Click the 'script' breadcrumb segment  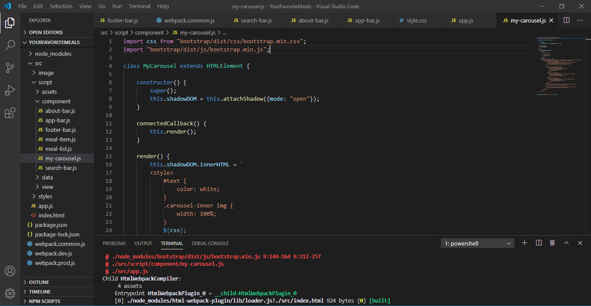click(x=121, y=32)
